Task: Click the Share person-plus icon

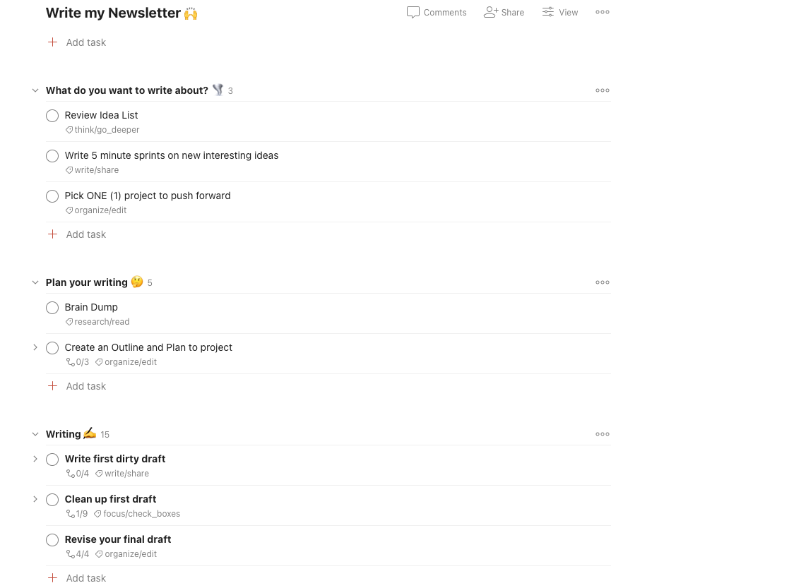Action: click(x=491, y=12)
